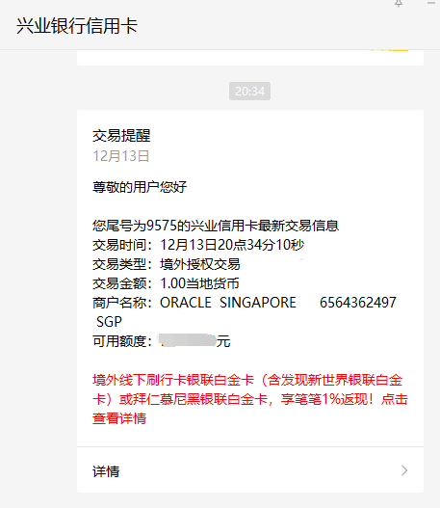The image size is (440, 508).
Task: Click the 12月13日 date under the heading
Action: pos(120,156)
